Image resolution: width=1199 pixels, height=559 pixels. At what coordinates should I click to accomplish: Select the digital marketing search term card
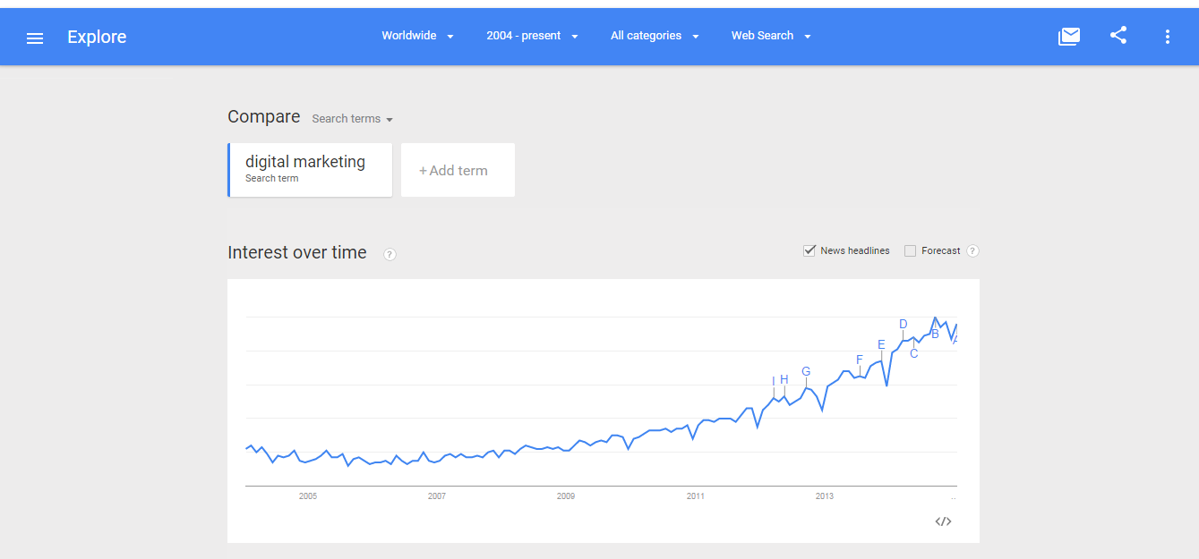[310, 170]
